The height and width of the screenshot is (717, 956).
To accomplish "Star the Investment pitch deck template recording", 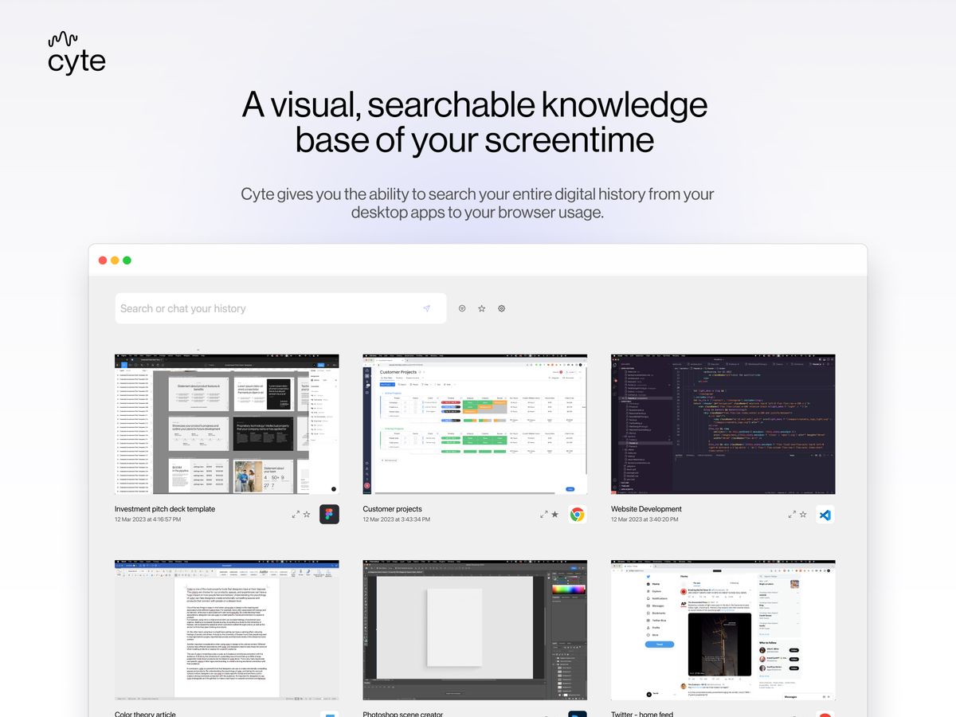I will [x=306, y=514].
